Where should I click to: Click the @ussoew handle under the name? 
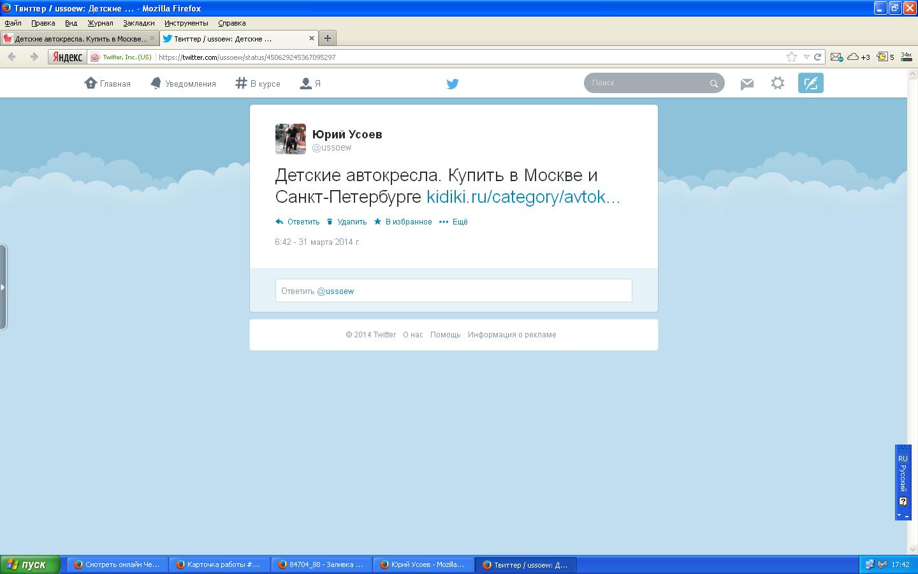pos(332,147)
